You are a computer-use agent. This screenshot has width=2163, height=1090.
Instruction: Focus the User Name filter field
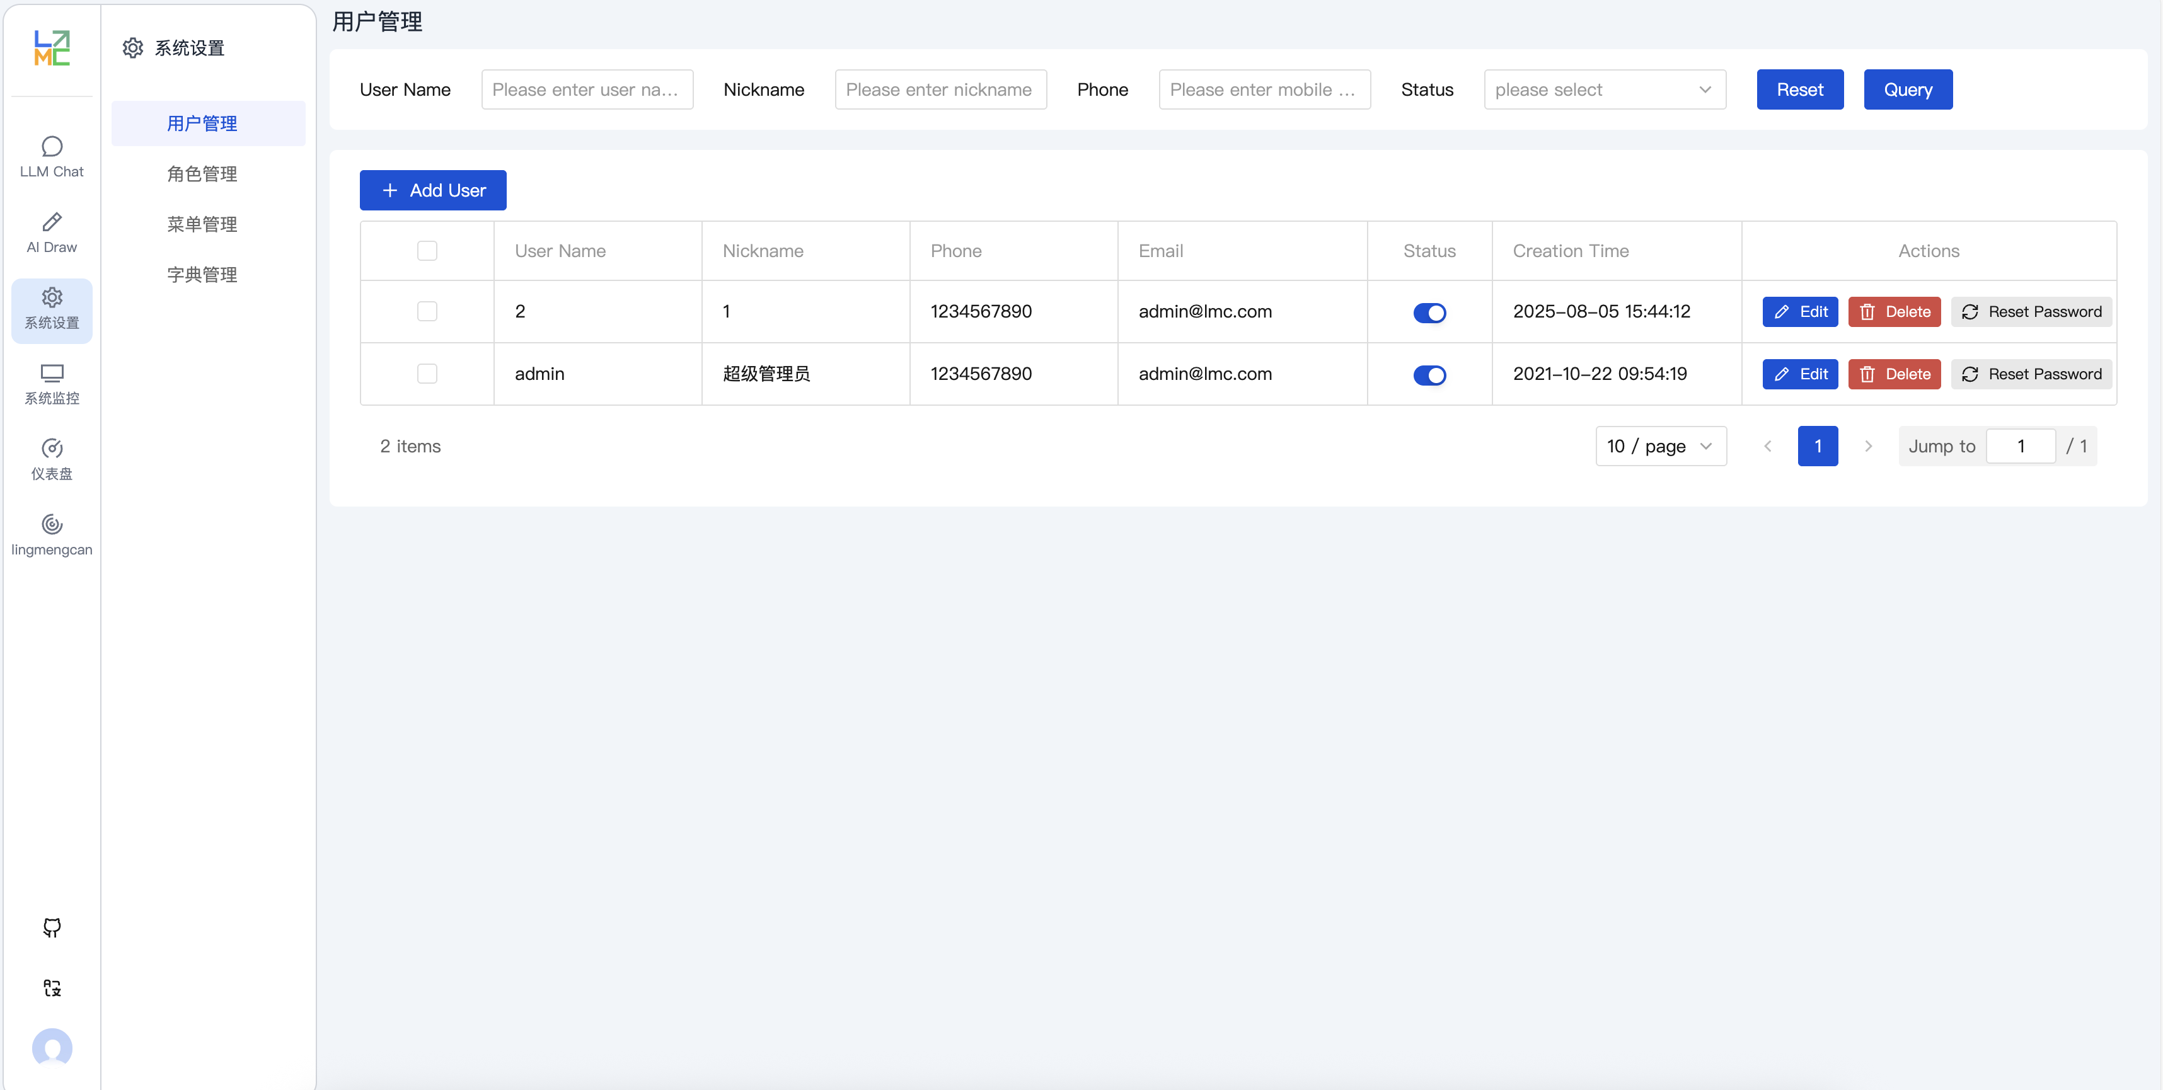587,90
